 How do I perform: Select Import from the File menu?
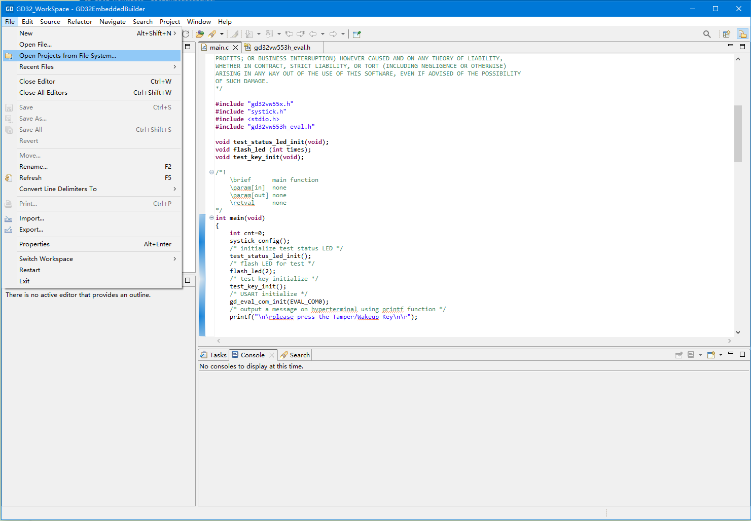(x=31, y=218)
